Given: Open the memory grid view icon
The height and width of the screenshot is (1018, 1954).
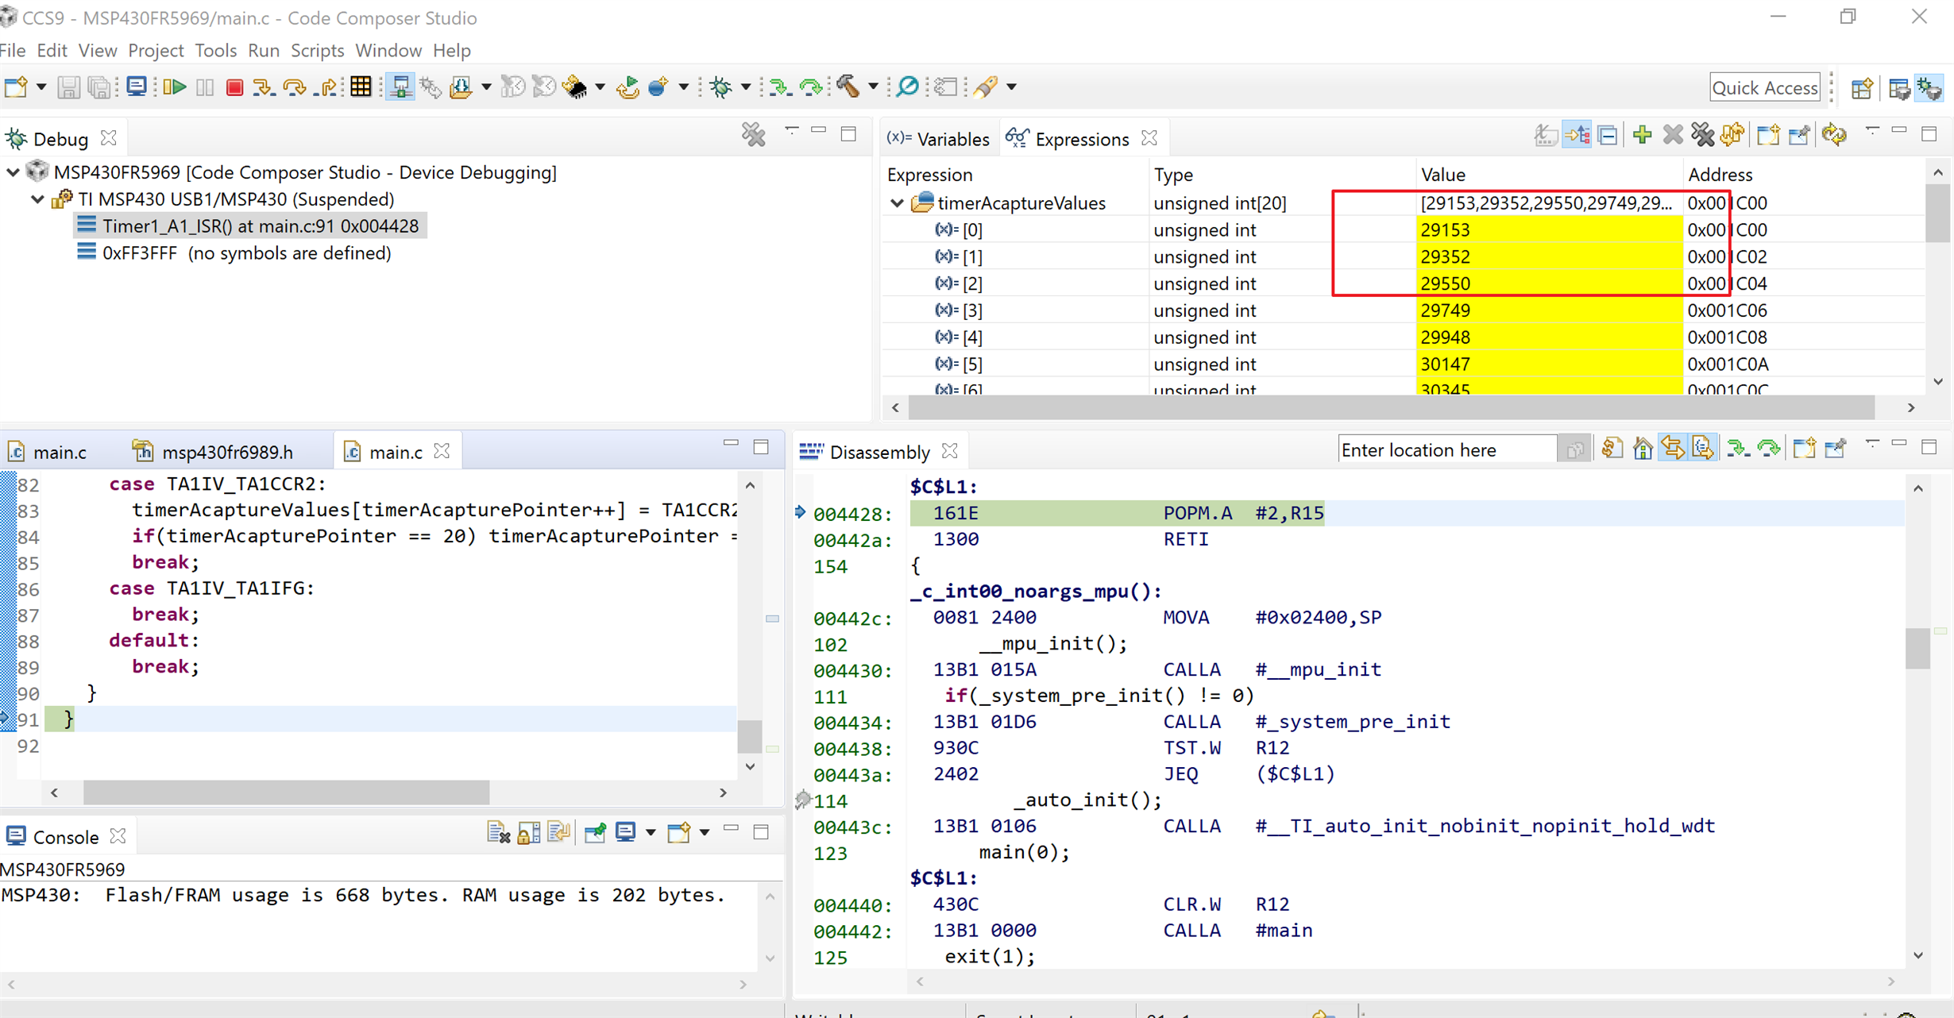Looking at the screenshot, I should pyautogui.click(x=361, y=87).
